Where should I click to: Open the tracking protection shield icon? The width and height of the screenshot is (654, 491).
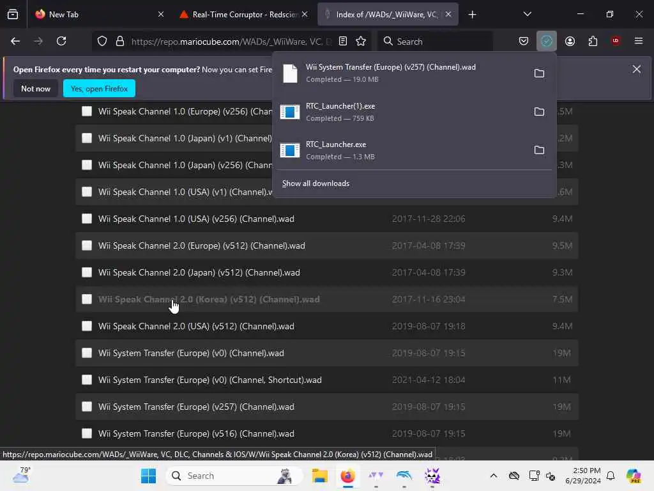[102, 42]
